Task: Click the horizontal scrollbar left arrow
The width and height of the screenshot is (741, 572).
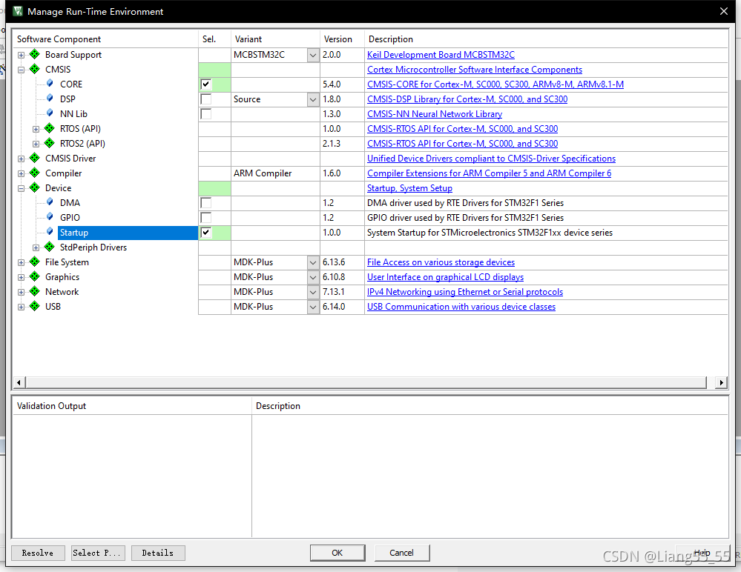Action: pos(19,382)
